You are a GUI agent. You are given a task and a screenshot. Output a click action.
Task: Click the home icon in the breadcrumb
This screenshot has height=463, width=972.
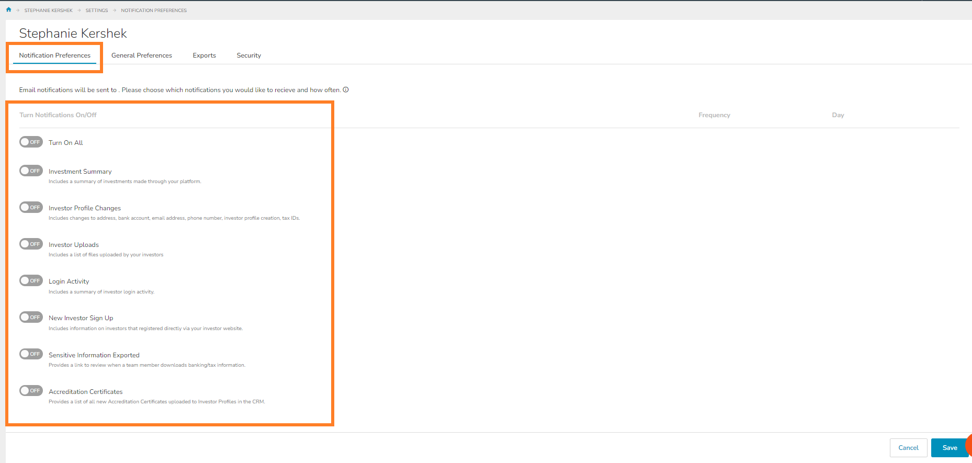pos(8,10)
